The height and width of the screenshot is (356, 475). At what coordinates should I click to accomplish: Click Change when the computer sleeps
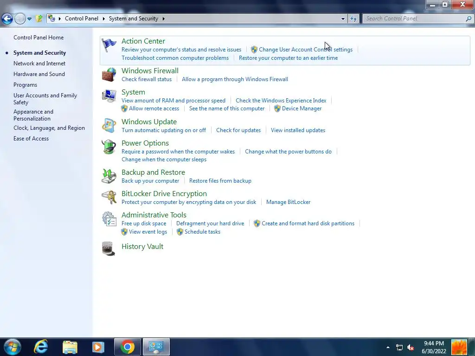(164, 159)
